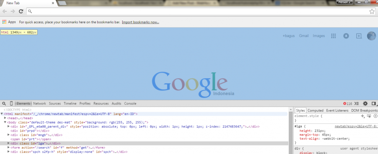Viewport: 378px width, 154px height.
Task: Toggle element state icon in Styles
Action: (369, 116)
